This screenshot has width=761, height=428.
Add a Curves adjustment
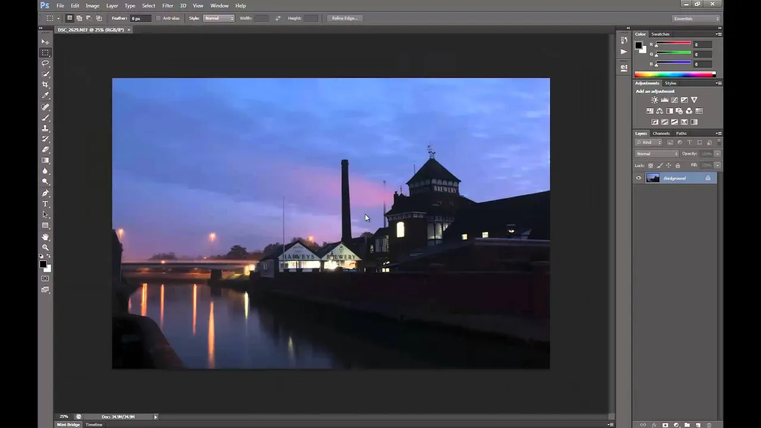[674, 100]
